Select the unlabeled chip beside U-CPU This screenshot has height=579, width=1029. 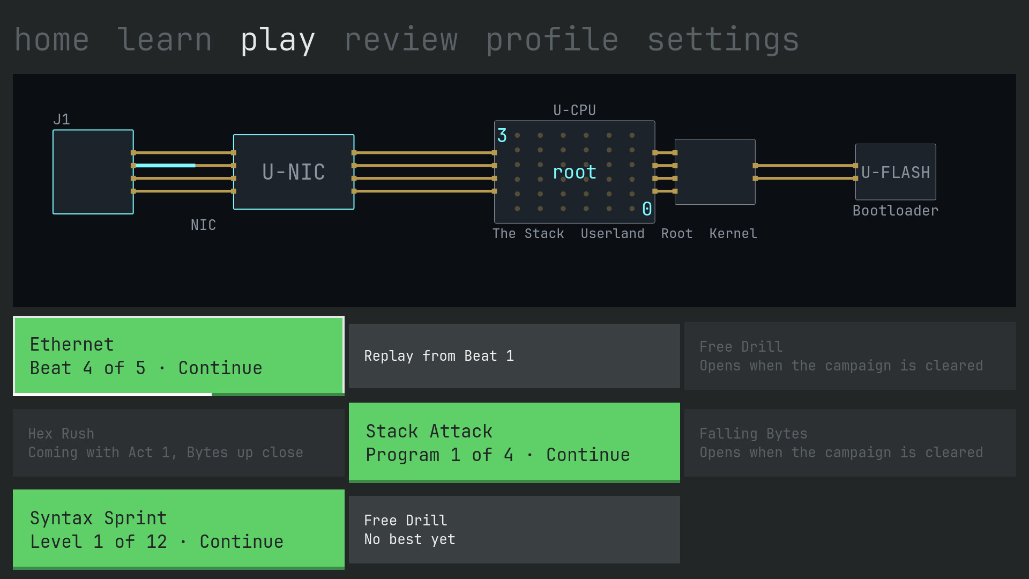coord(715,172)
